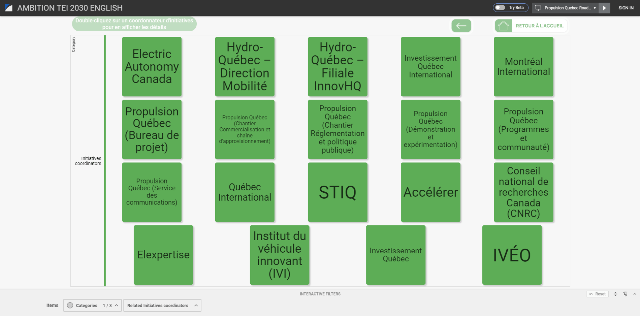
Task: Click the play arrow beside the presentation selector
Action: pyautogui.click(x=605, y=7)
